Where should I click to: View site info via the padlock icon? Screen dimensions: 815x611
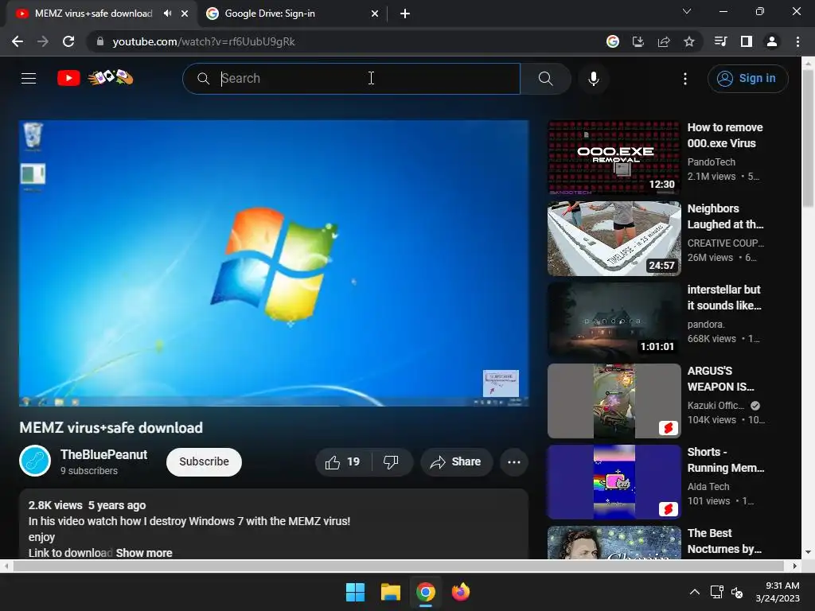(x=100, y=41)
